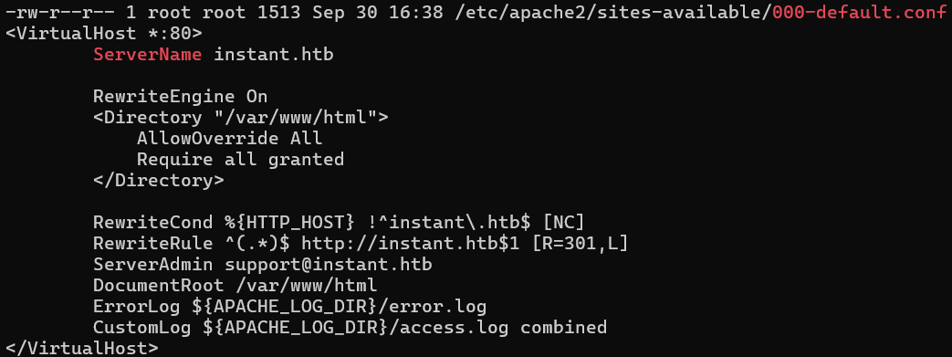Click the closing /Directory tag
The image size is (952, 357).
point(159,180)
